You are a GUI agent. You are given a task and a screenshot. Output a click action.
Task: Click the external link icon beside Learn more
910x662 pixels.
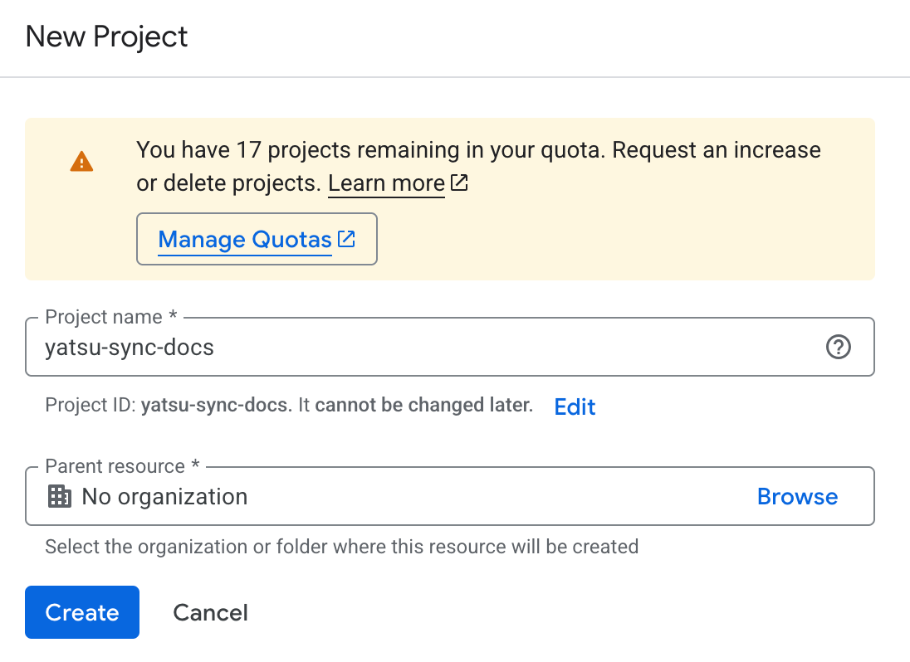point(459,183)
